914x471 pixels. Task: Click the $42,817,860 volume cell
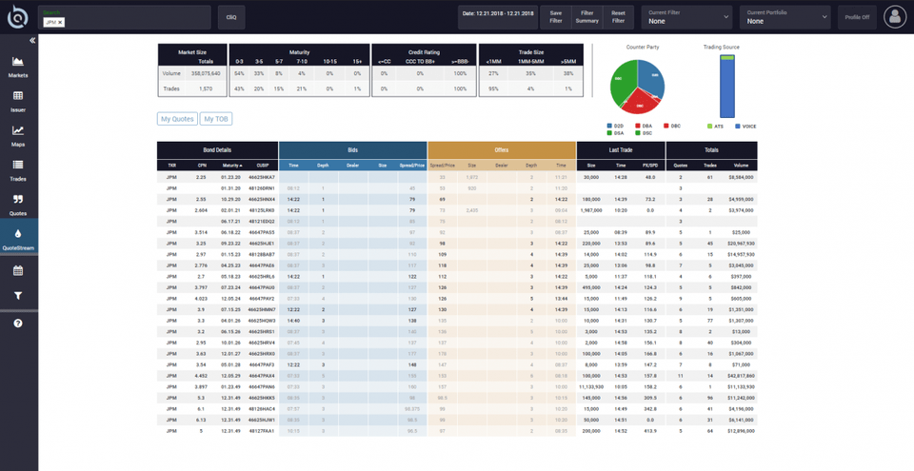[742, 376]
